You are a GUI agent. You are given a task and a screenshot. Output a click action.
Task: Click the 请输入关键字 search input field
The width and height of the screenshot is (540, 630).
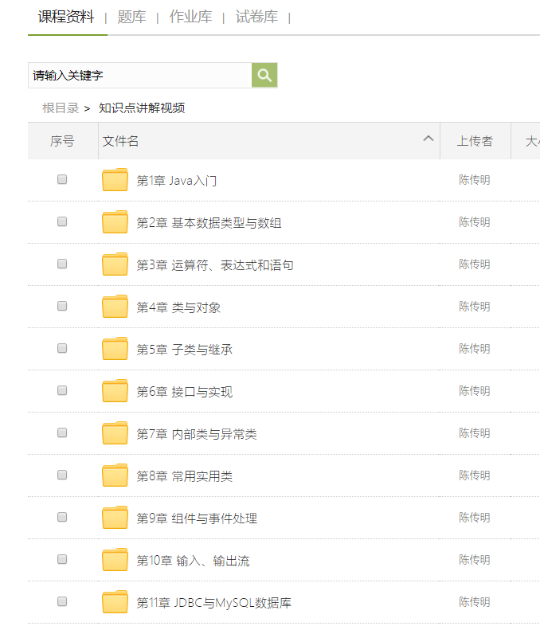click(139, 76)
